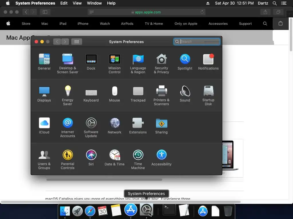This screenshot has width=293, height=219.
Task: Open the Sharing preferences pane
Action: [x=161, y=126]
